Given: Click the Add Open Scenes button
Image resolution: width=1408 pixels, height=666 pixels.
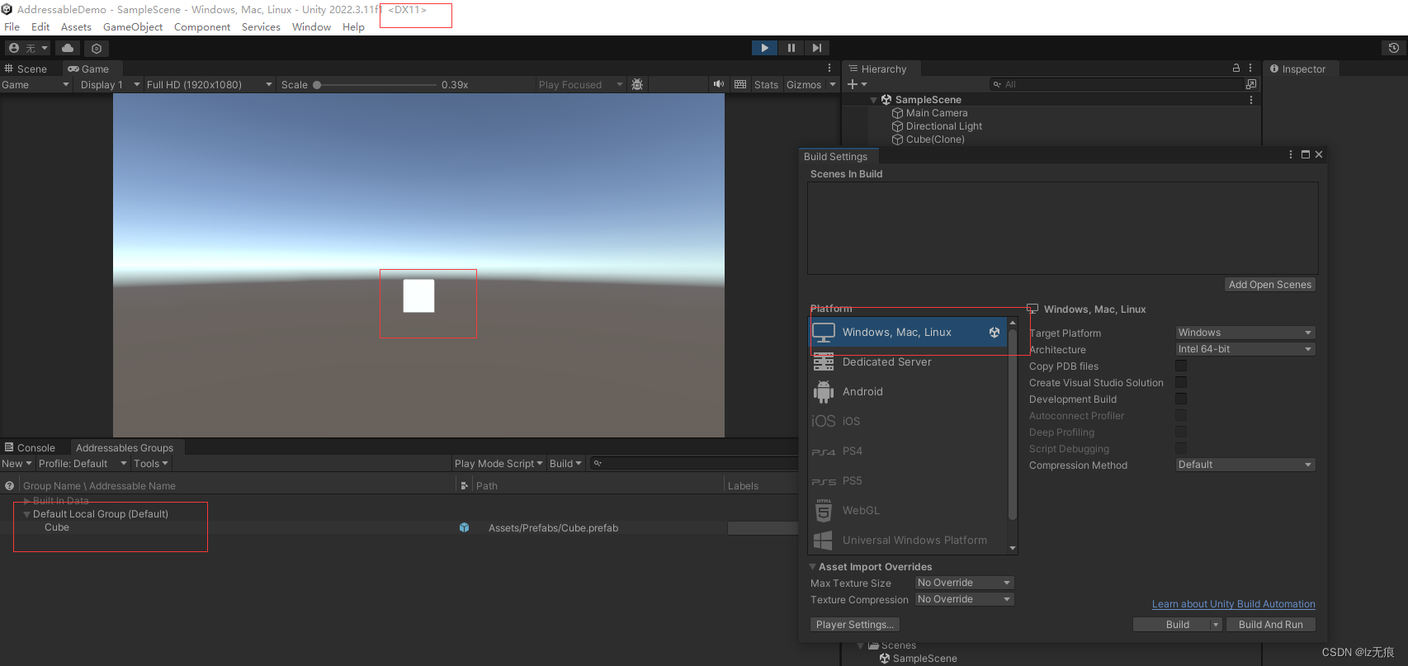Looking at the screenshot, I should pos(1269,285).
